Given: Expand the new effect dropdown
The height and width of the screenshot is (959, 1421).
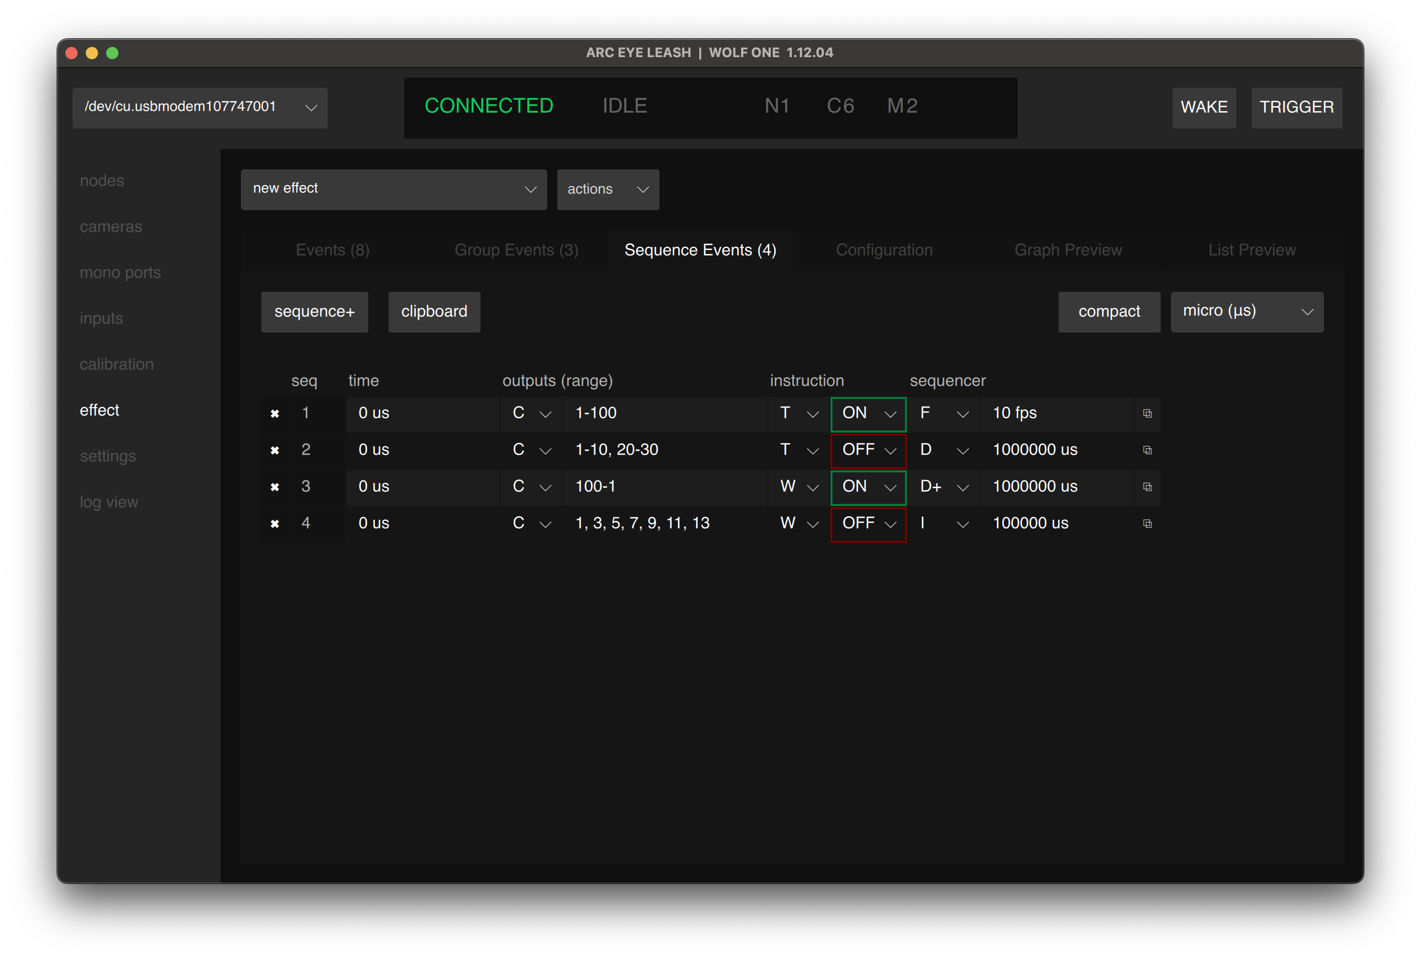Looking at the screenshot, I should 393,189.
